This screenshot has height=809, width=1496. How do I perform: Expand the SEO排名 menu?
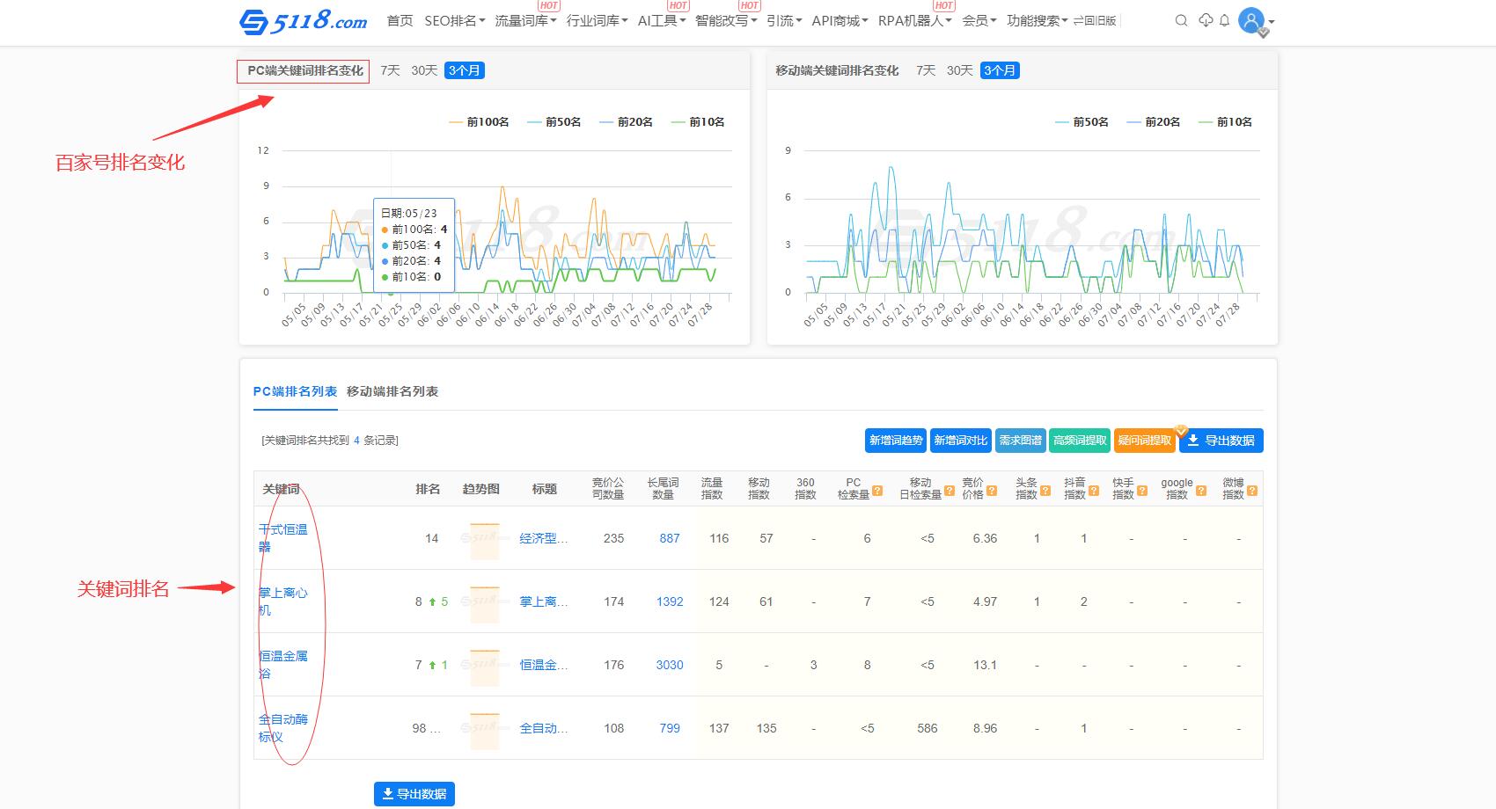tap(454, 20)
